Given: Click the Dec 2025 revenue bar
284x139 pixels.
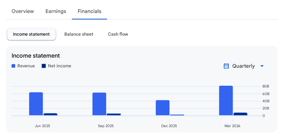Looking at the screenshot, I should click(163, 108).
